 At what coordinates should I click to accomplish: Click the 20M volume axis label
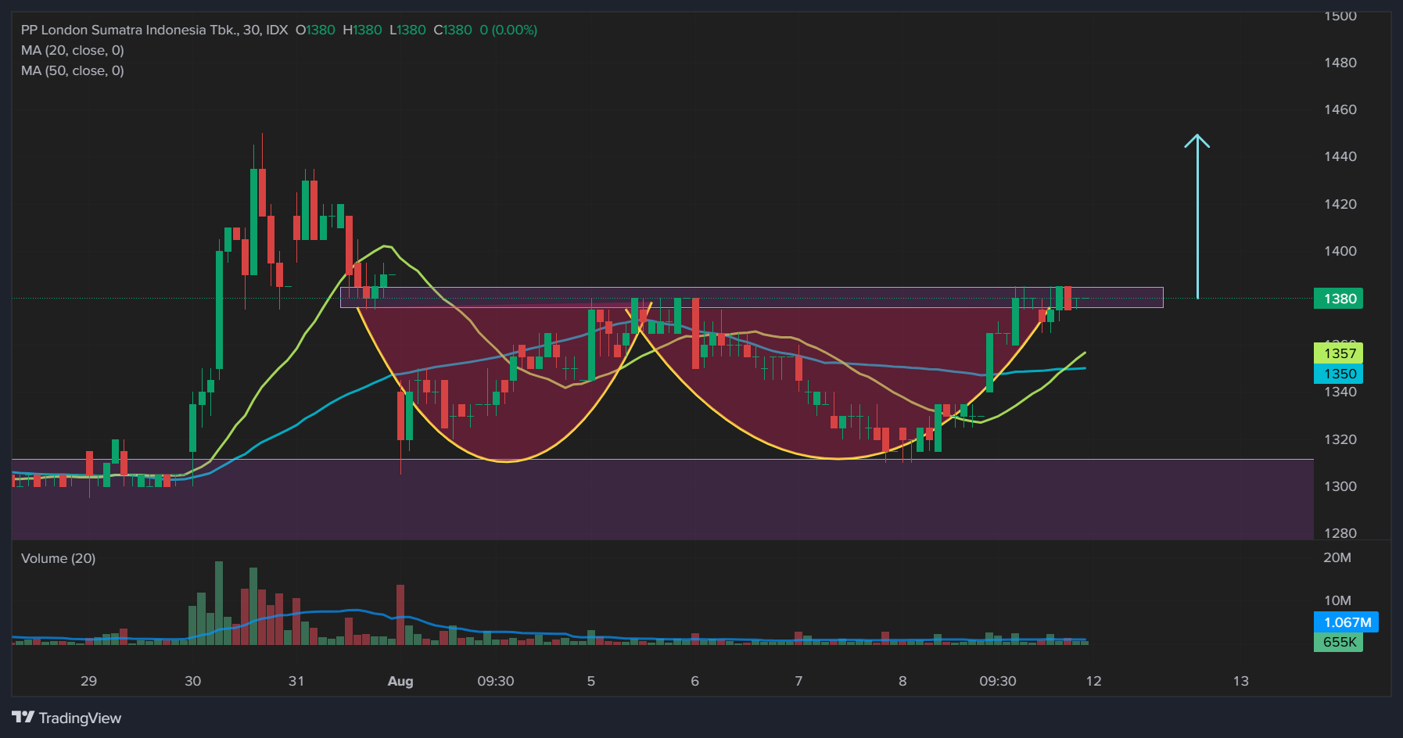pyautogui.click(x=1337, y=557)
